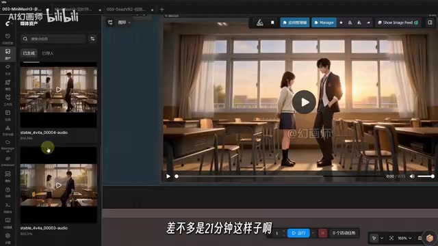Viewport: 438px width, 246px height.
Task: Switch to the 003-MiniMaxH3 workflow tab
Action: tap(22, 9)
